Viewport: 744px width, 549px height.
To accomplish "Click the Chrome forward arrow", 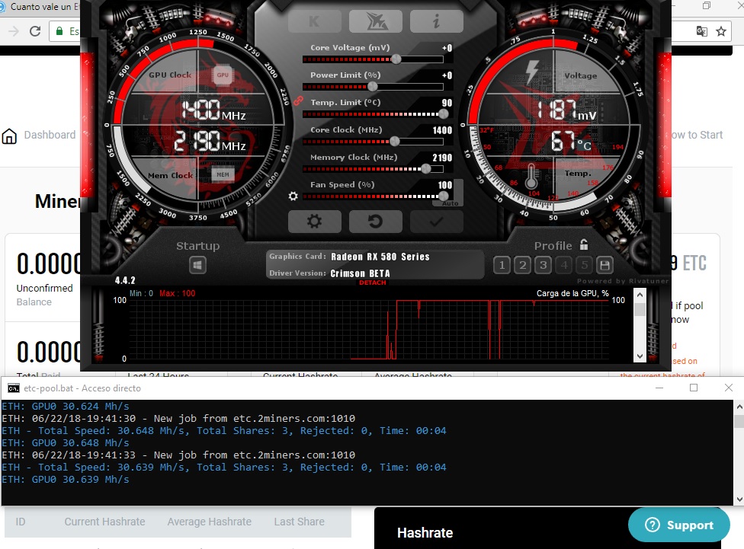I will (14, 31).
